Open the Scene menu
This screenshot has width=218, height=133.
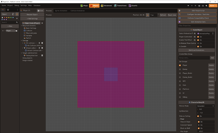pos(4,6)
